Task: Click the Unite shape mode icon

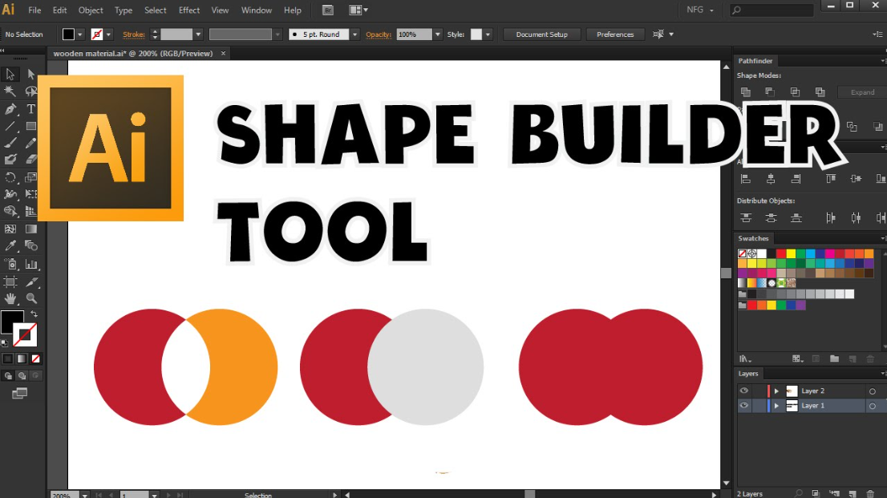Action: pyautogui.click(x=746, y=91)
